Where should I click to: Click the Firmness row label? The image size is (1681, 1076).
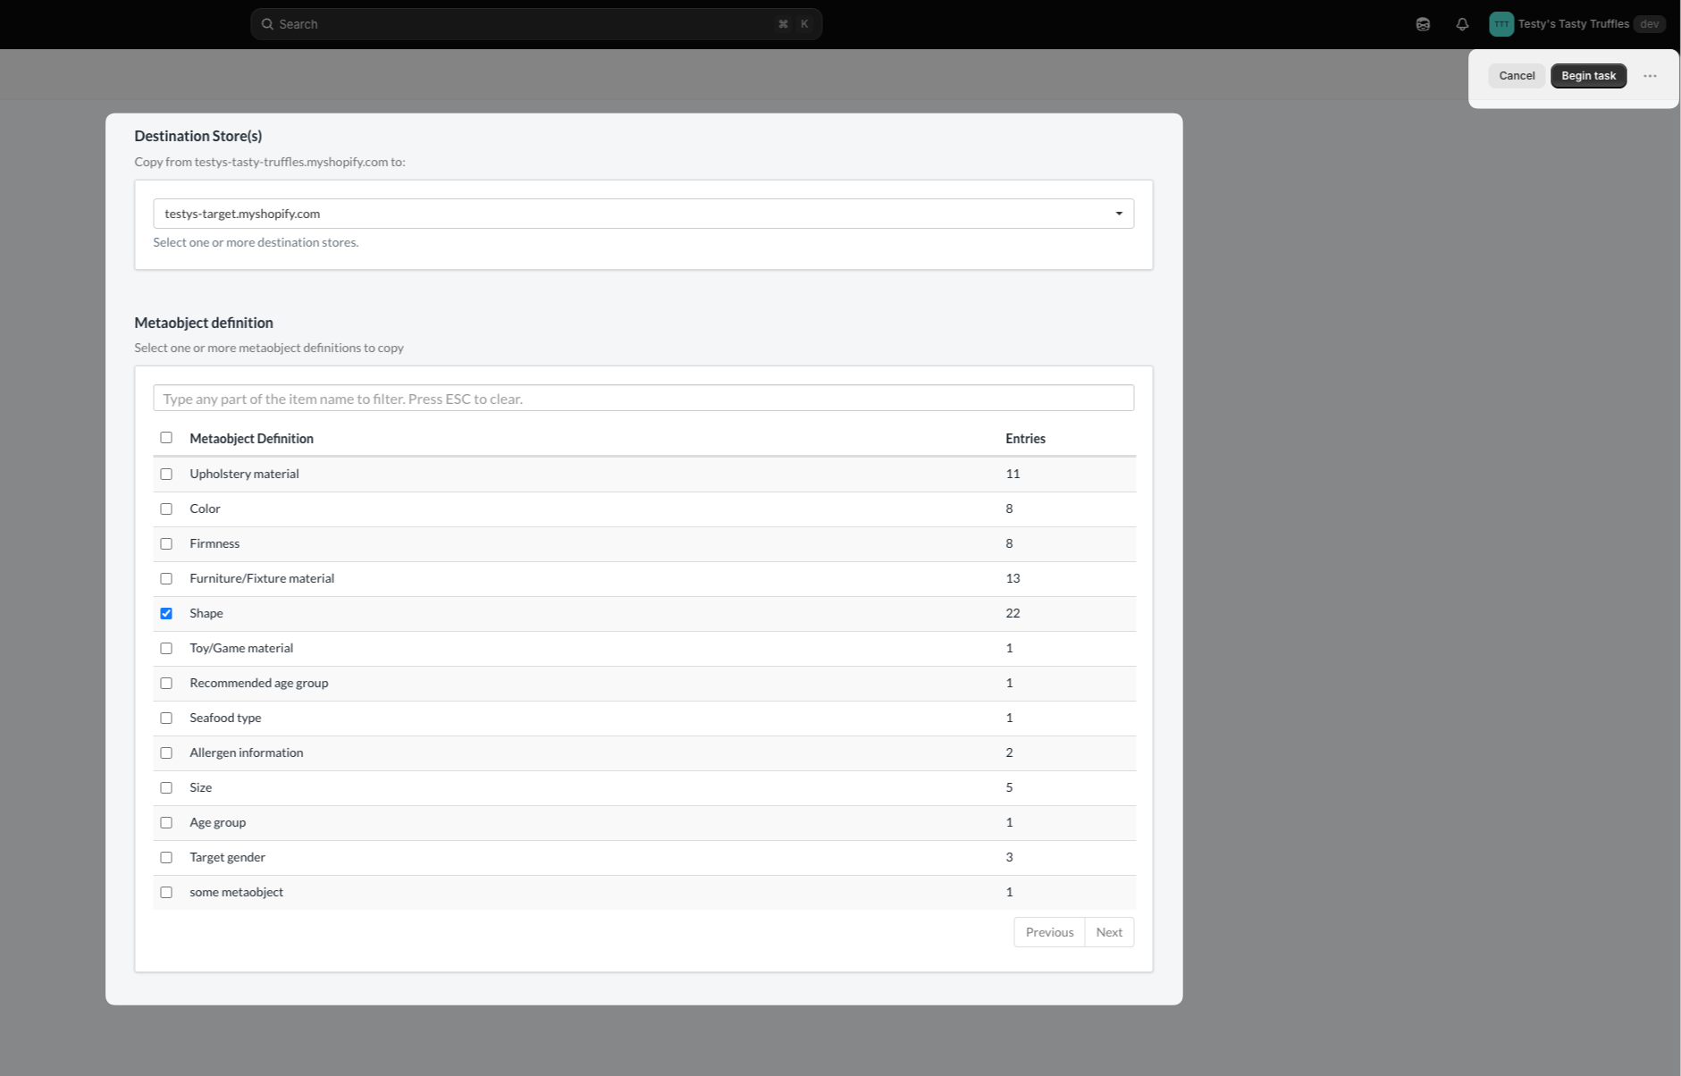pyautogui.click(x=214, y=543)
